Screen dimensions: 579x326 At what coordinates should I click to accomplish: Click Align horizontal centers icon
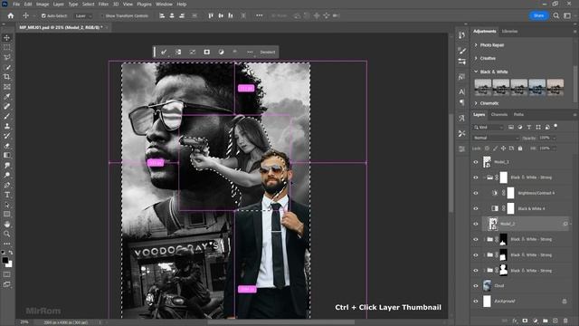pos(172,16)
